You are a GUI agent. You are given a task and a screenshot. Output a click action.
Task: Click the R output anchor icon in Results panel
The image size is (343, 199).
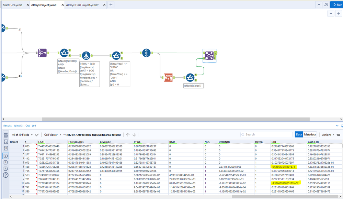click(6, 169)
